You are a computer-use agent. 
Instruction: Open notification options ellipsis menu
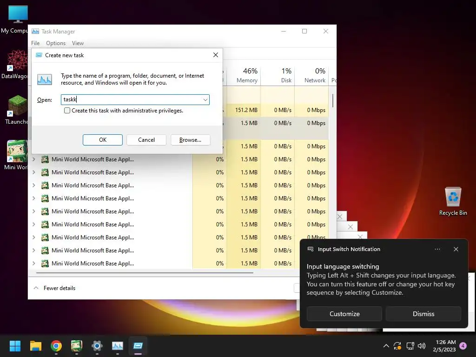pyautogui.click(x=437, y=249)
